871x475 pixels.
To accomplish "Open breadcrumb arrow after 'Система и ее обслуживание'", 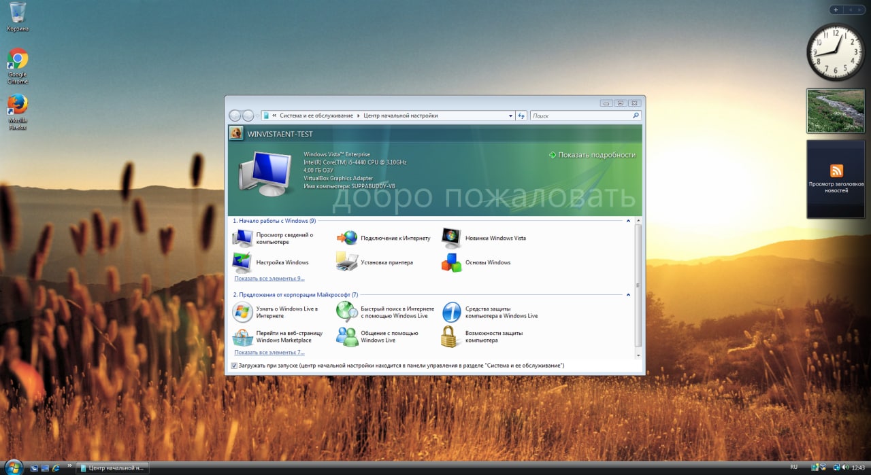I will [359, 116].
